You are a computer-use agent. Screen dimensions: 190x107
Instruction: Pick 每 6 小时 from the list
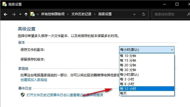click(x=147, y=84)
